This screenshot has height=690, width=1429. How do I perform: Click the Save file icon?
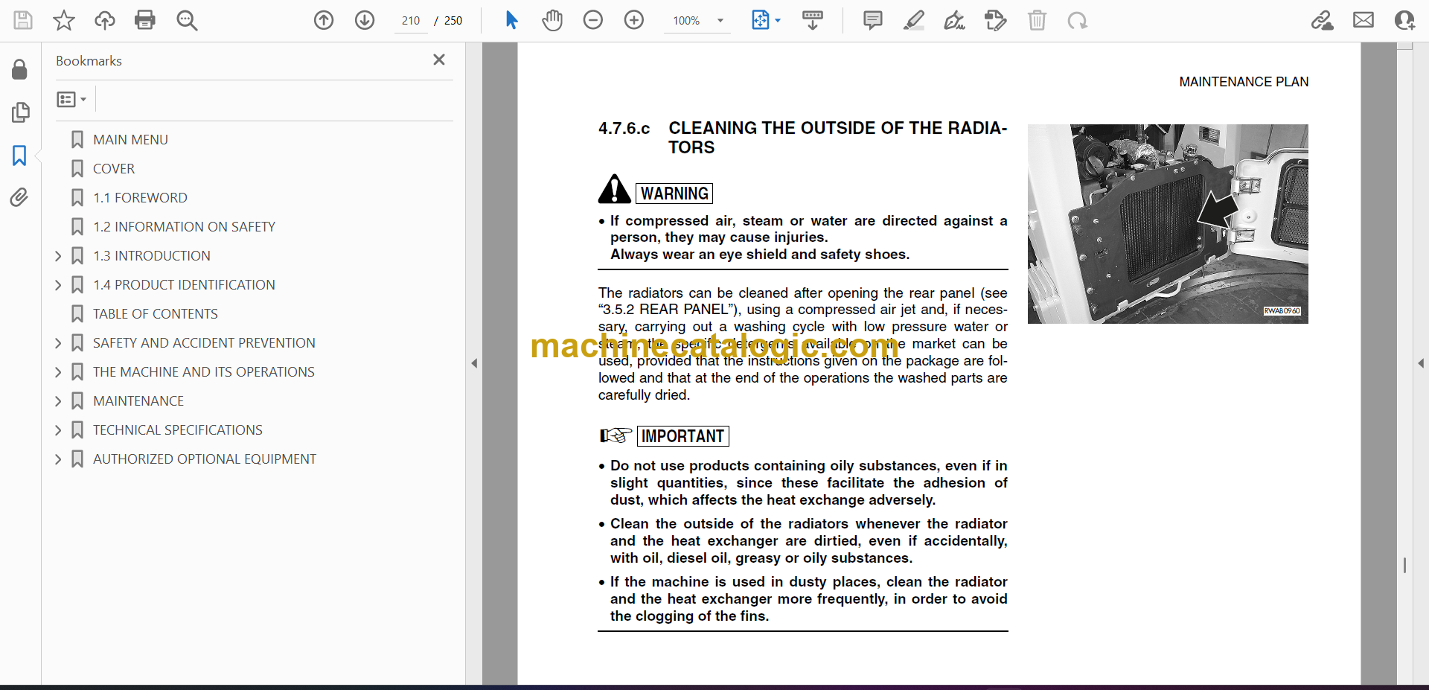tap(23, 20)
